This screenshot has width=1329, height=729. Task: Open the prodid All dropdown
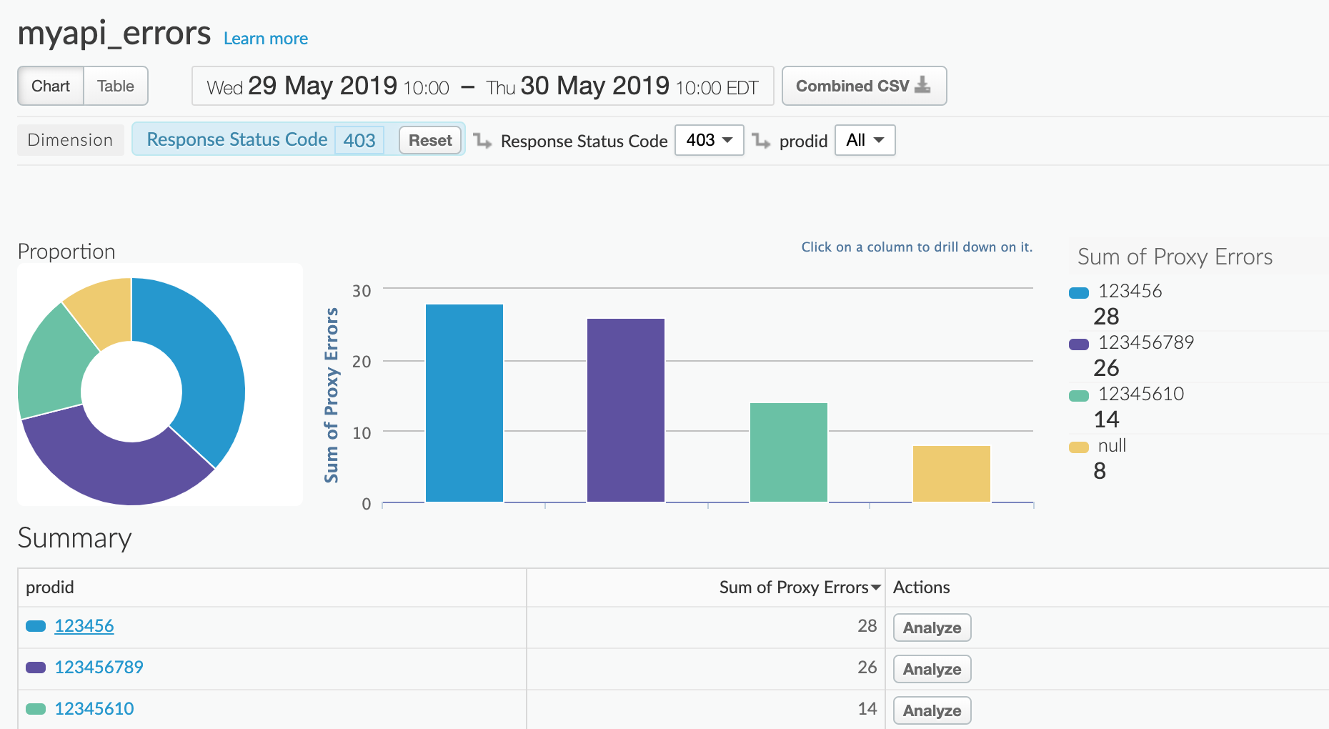pos(865,140)
